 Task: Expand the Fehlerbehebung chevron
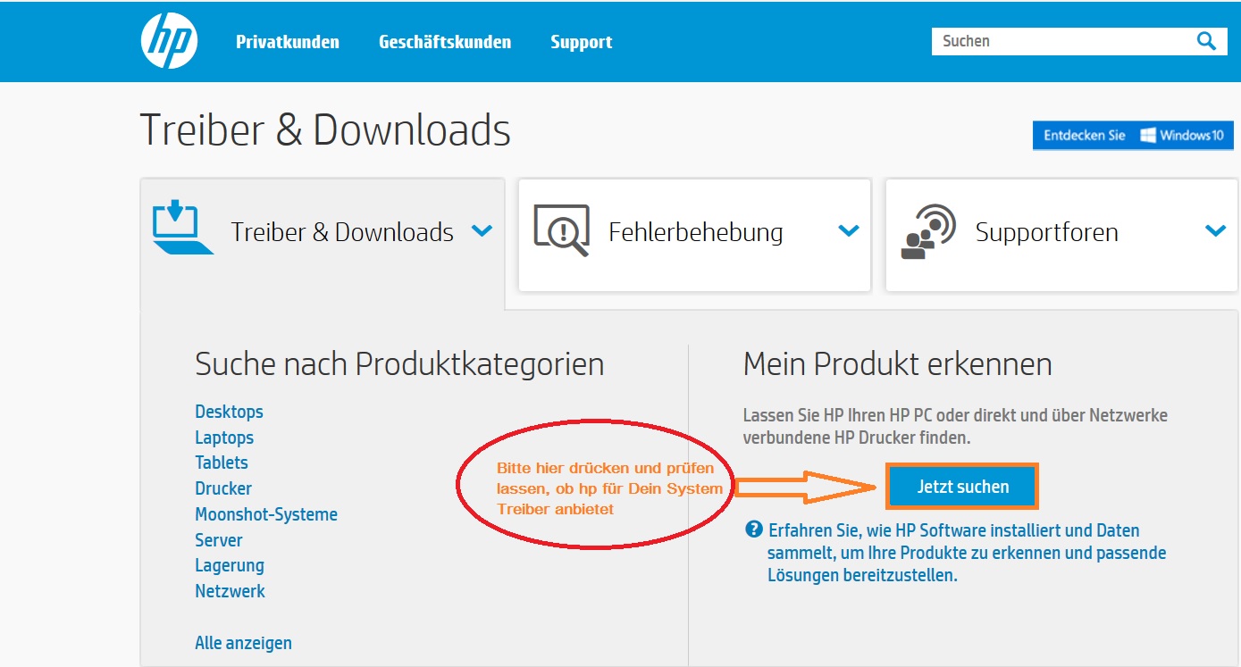tap(849, 231)
